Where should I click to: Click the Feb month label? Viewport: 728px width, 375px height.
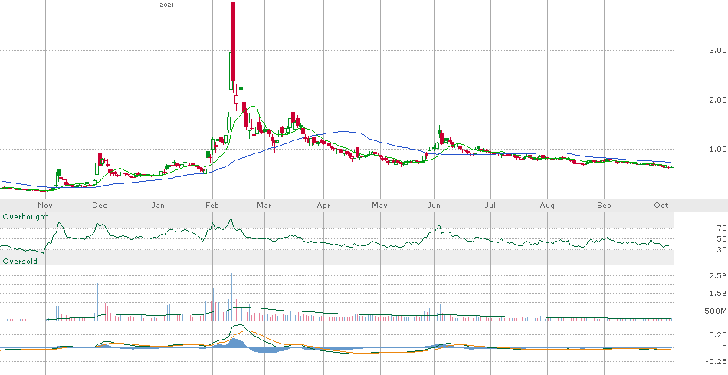click(212, 205)
